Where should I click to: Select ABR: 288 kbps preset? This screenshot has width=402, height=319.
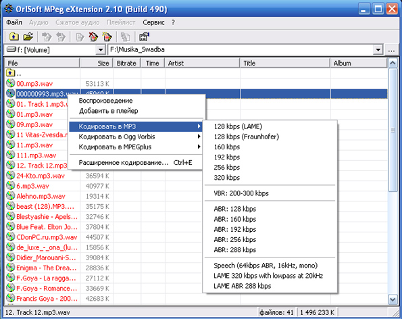point(270,250)
